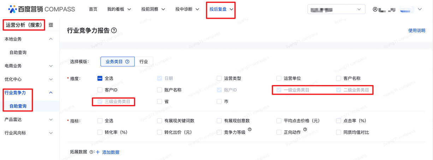This screenshot has height=160, width=433.
Task: Open the 使用说明 link
Action: pos(417,31)
